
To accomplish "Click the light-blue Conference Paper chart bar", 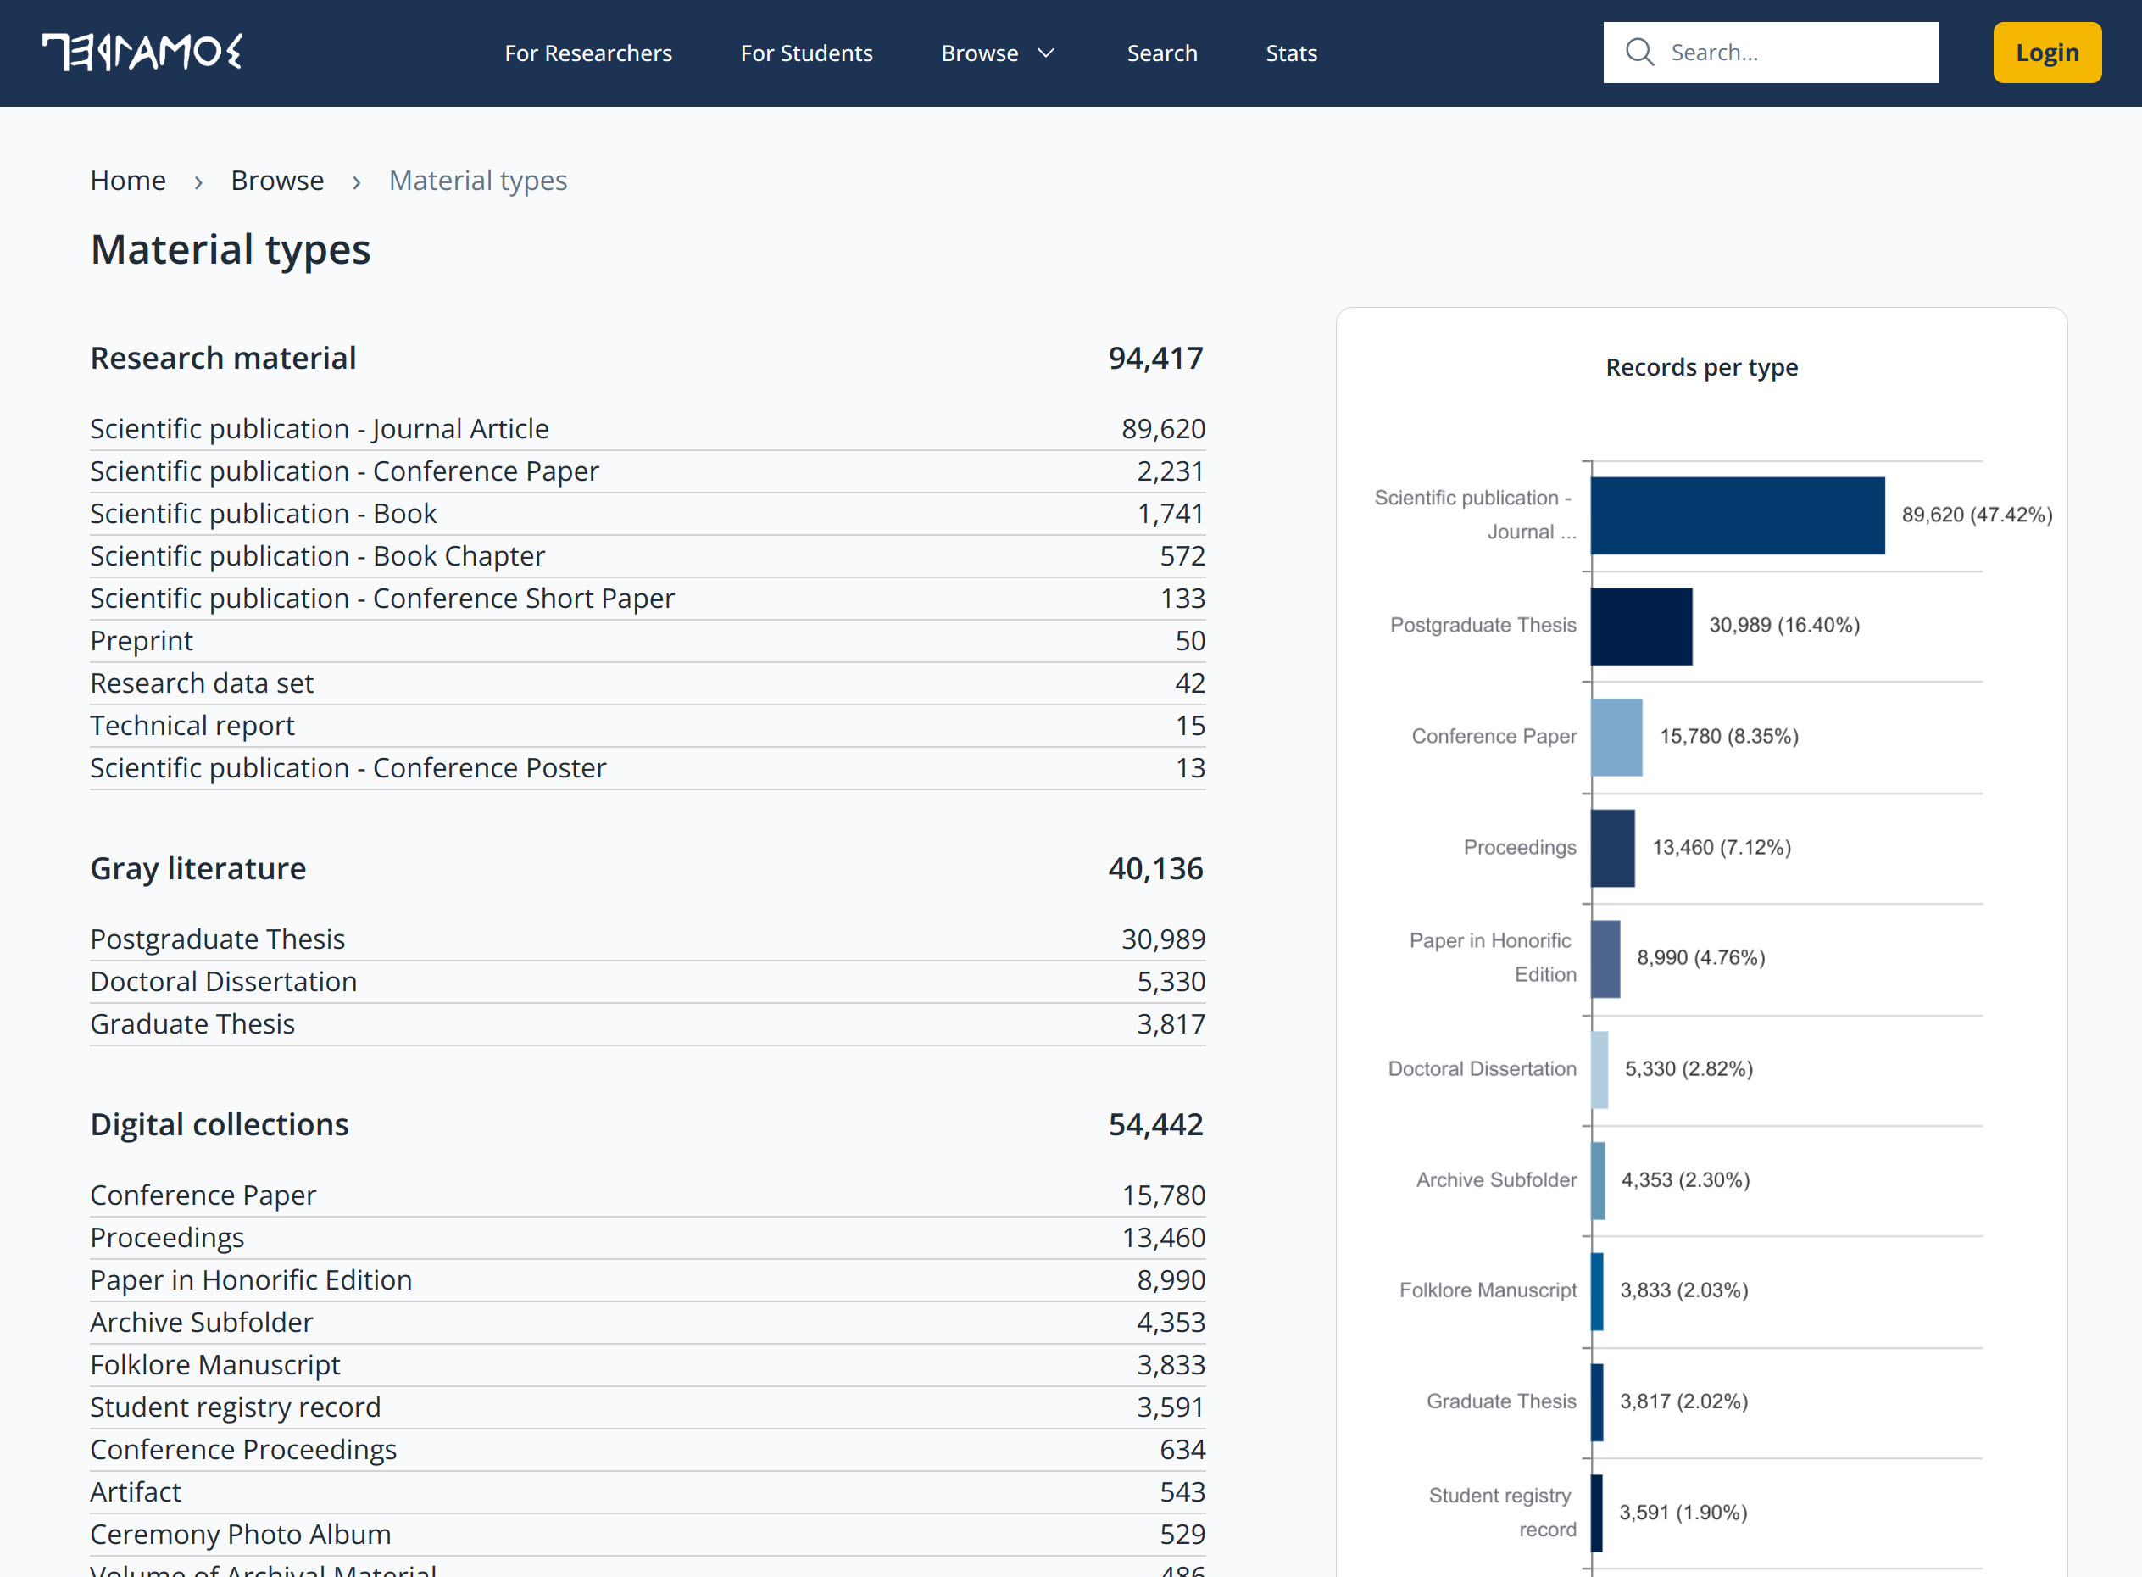I will pyautogui.click(x=1616, y=737).
